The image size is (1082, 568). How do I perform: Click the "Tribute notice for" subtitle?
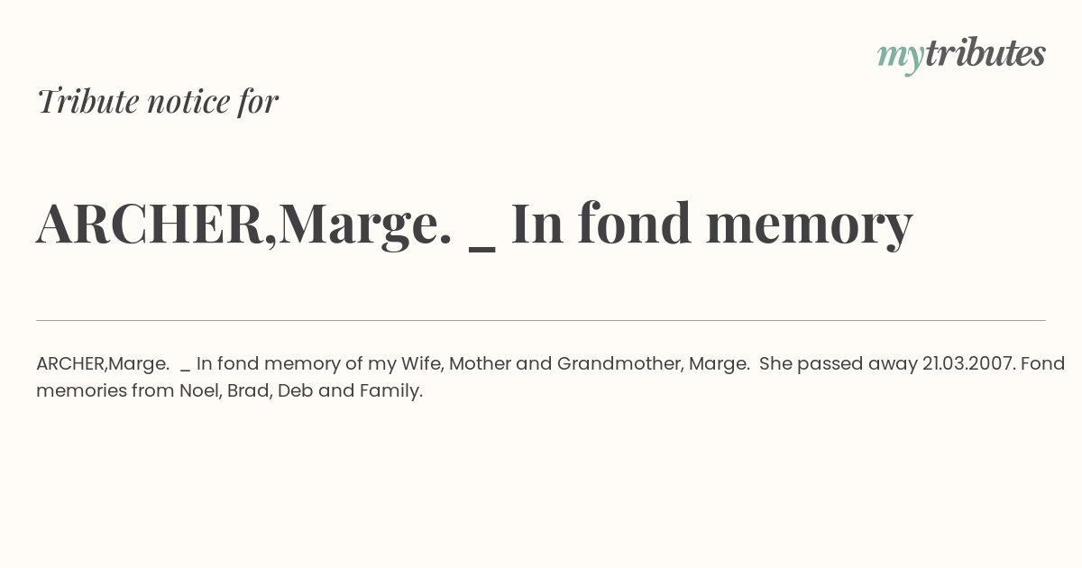point(158,101)
